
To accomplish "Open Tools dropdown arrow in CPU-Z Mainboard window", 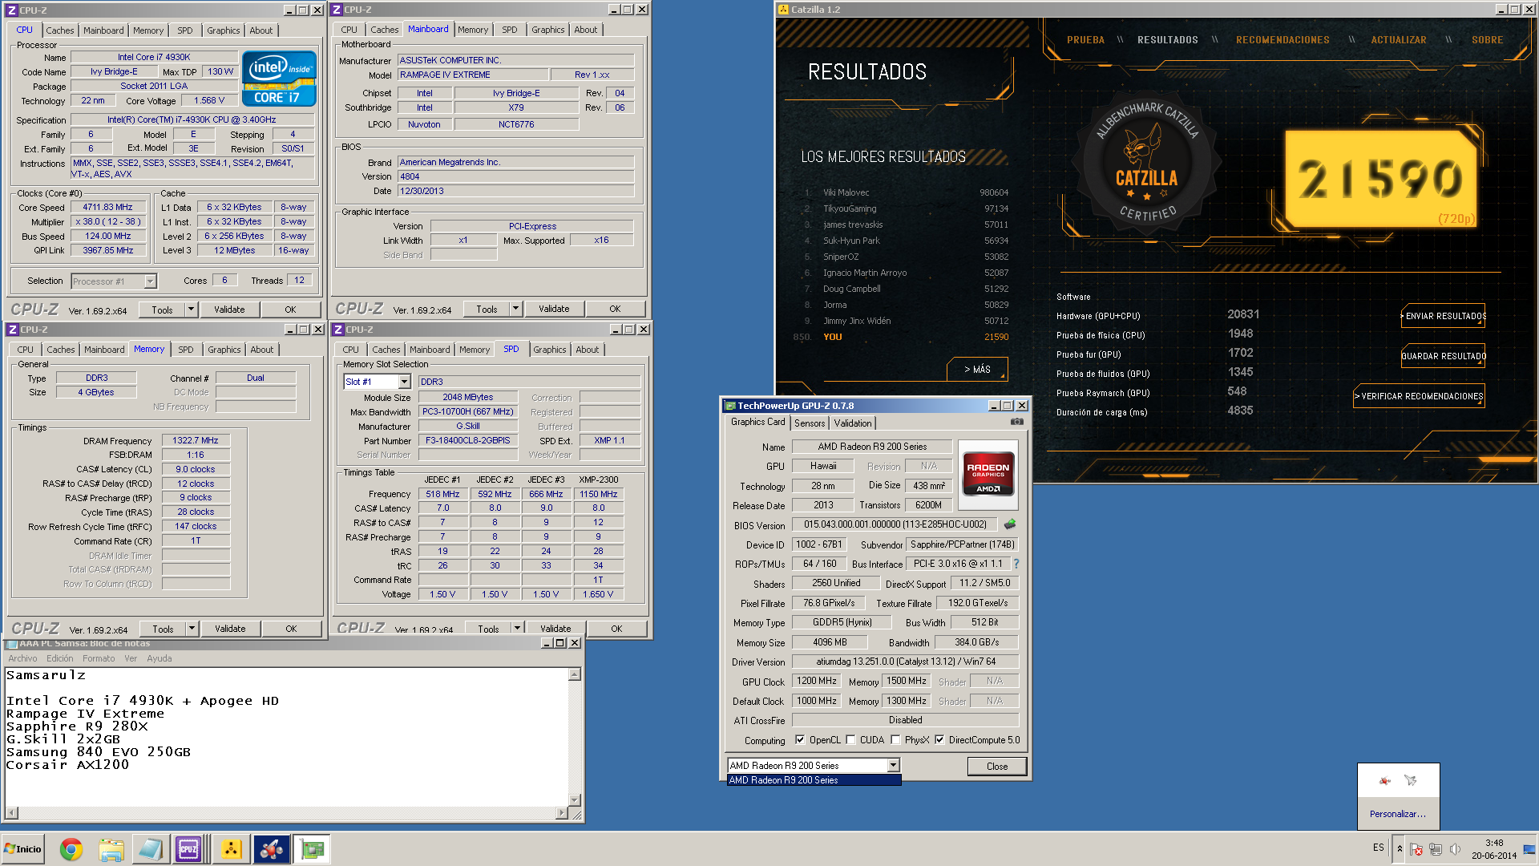I will (515, 309).
